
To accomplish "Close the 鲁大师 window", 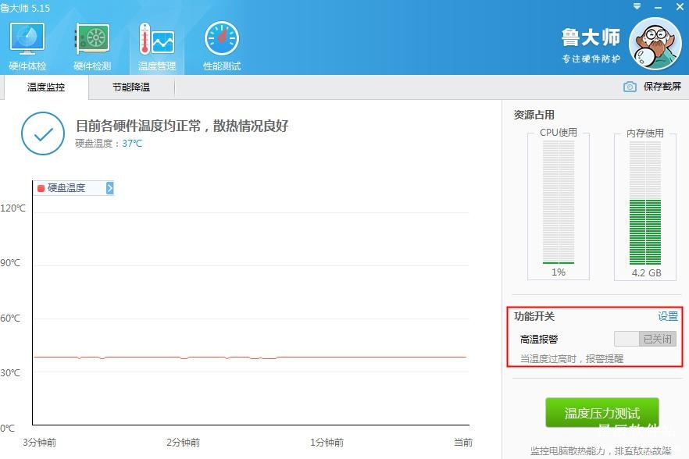I will pyautogui.click(x=680, y=6).
